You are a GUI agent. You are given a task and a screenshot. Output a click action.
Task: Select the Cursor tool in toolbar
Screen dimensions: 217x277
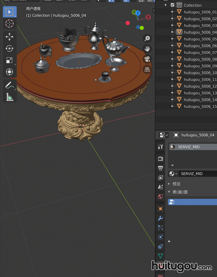[x=10, y=24]
